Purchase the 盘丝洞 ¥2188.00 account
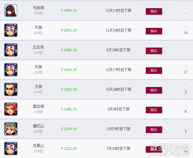Viewport: 193px width, 158px height. tap(154, 110)
